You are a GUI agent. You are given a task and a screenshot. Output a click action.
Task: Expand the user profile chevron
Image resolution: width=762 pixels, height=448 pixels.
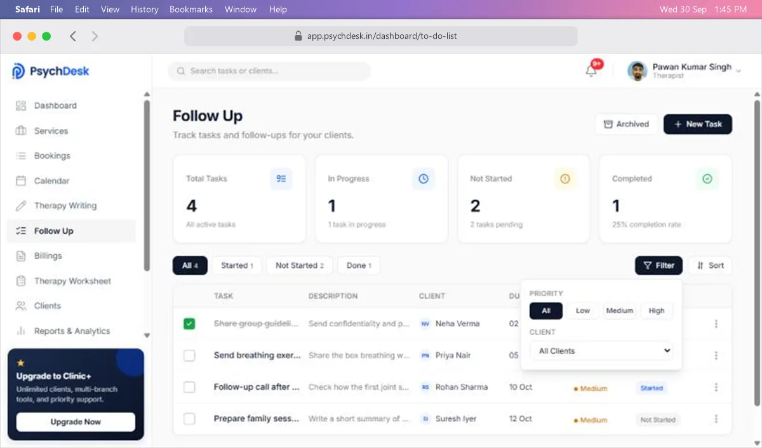tap(739, 71)
